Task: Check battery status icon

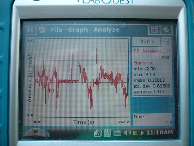Action: (138, 133)
